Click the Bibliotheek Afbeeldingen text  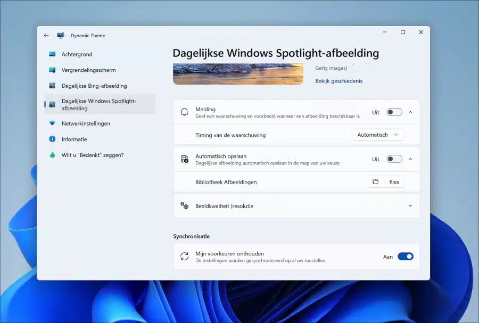click(226, 182)
